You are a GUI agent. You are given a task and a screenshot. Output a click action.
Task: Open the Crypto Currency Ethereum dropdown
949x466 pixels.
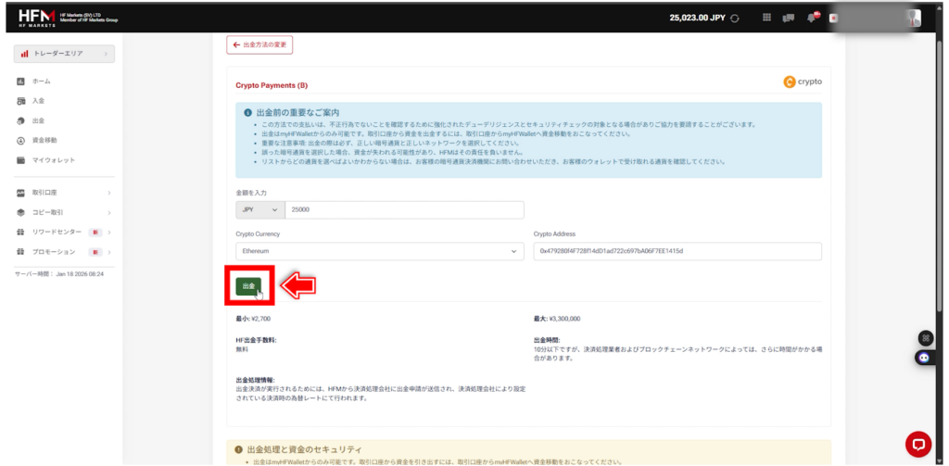pyautogui.click(x=380, y=251)
